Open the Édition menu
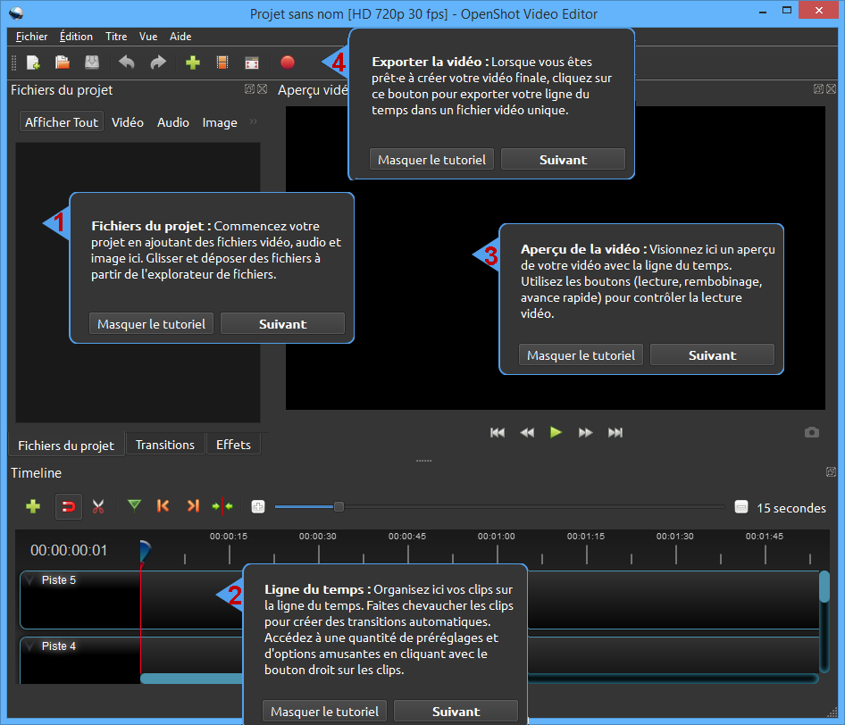 76,37
